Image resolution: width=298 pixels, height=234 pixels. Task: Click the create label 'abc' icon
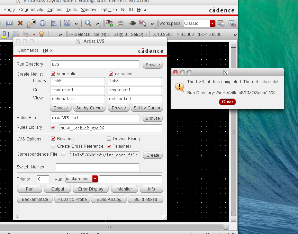tap(120, 23)
